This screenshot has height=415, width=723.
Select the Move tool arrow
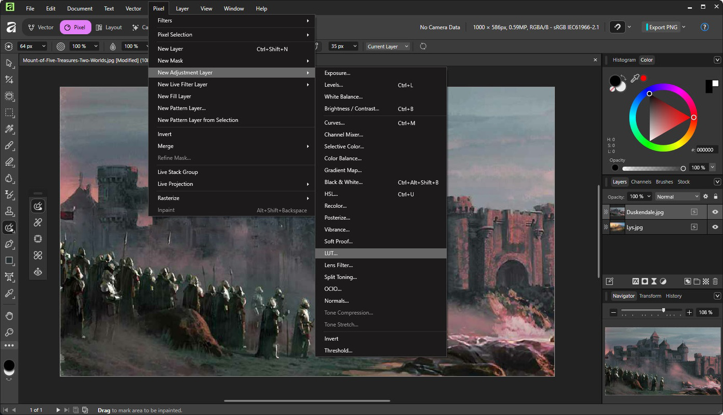tap(9, 63)
